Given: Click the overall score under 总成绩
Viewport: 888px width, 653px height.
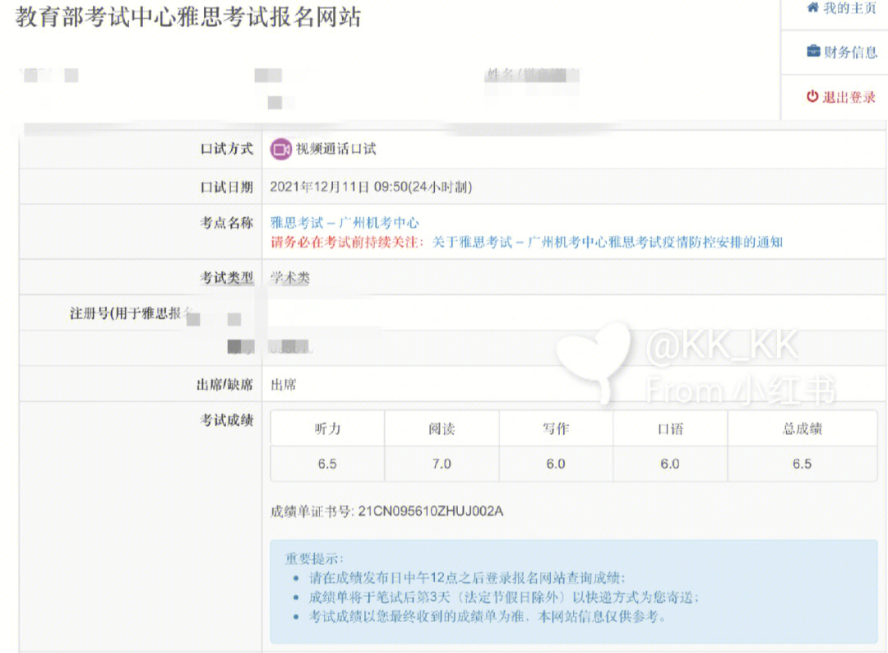Looking at the screenshot, I should [802, 464].
